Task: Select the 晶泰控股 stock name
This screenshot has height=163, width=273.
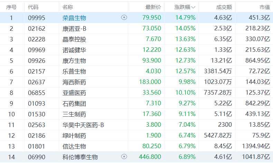Action: coord(74,39)
